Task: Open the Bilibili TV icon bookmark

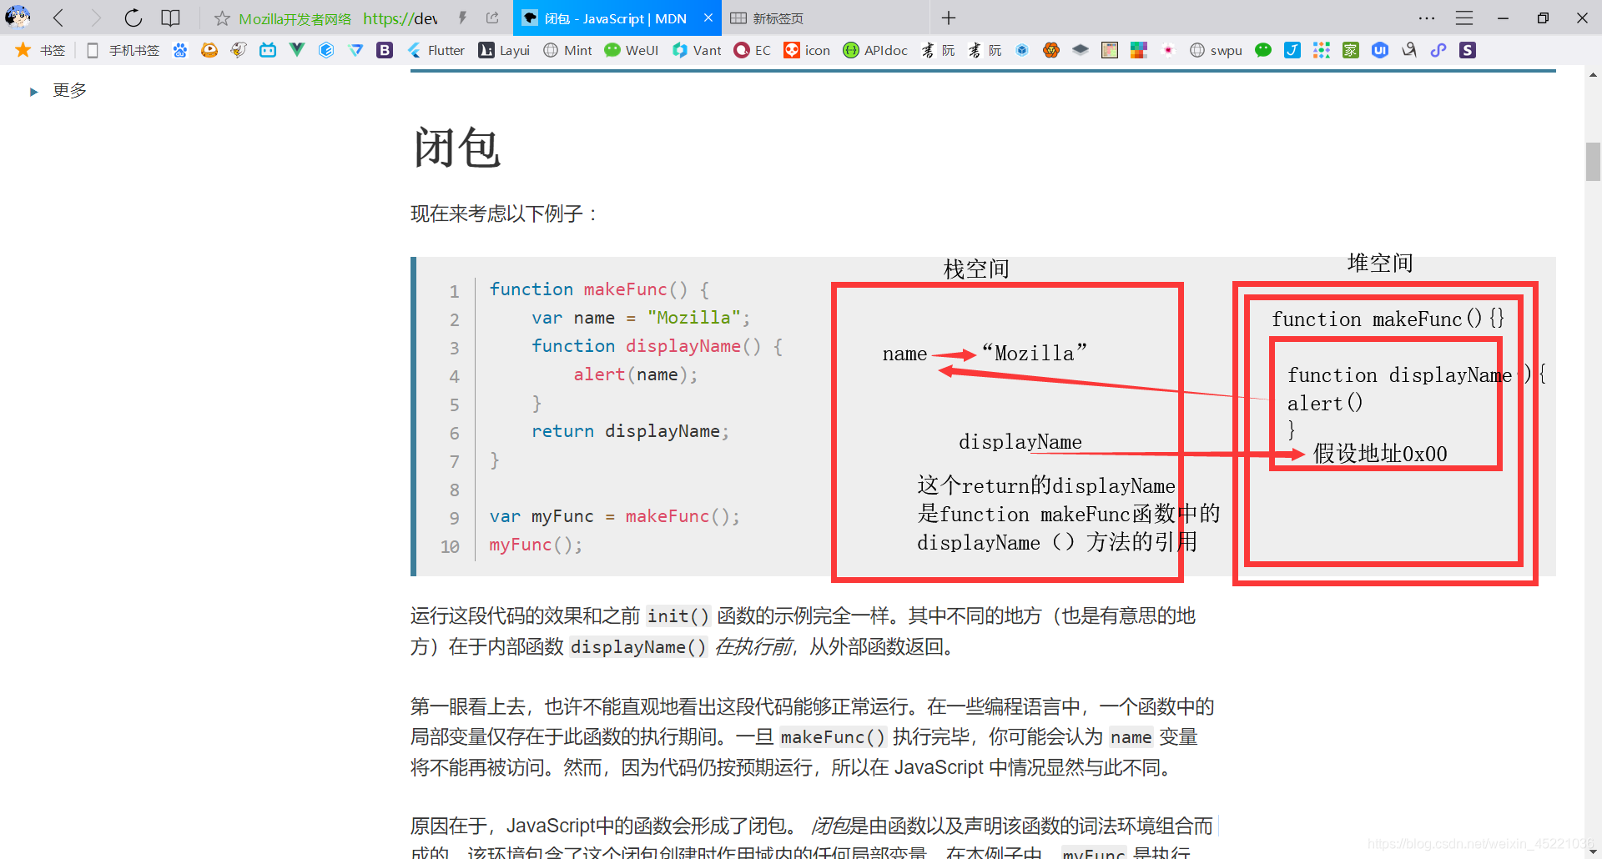Action: click(268, 50)
